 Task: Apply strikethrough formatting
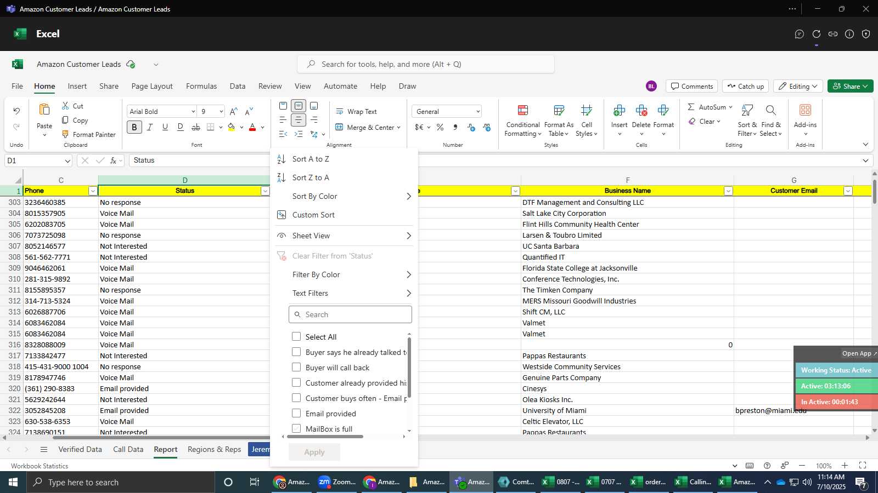pyautogui.click(x=196, y=127)
